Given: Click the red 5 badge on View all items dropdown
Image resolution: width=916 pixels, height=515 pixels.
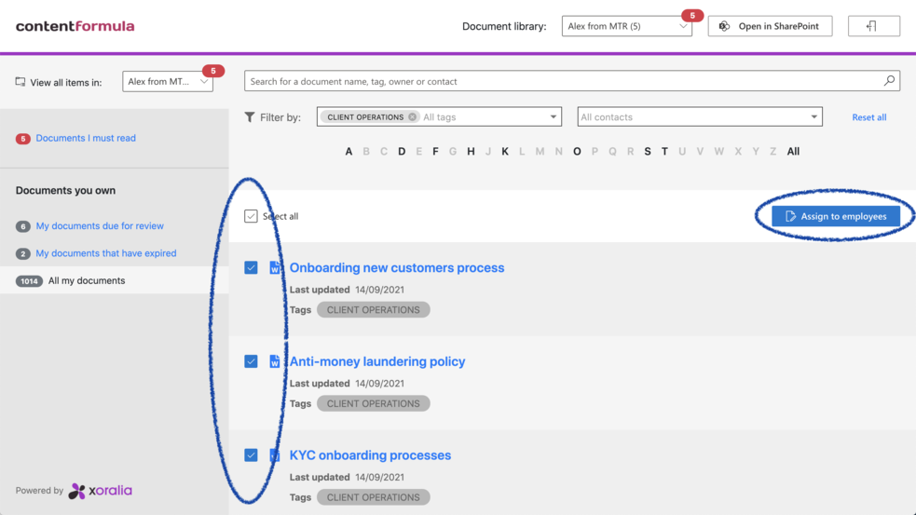Looking at the screenshot, I should coord(213,71).
